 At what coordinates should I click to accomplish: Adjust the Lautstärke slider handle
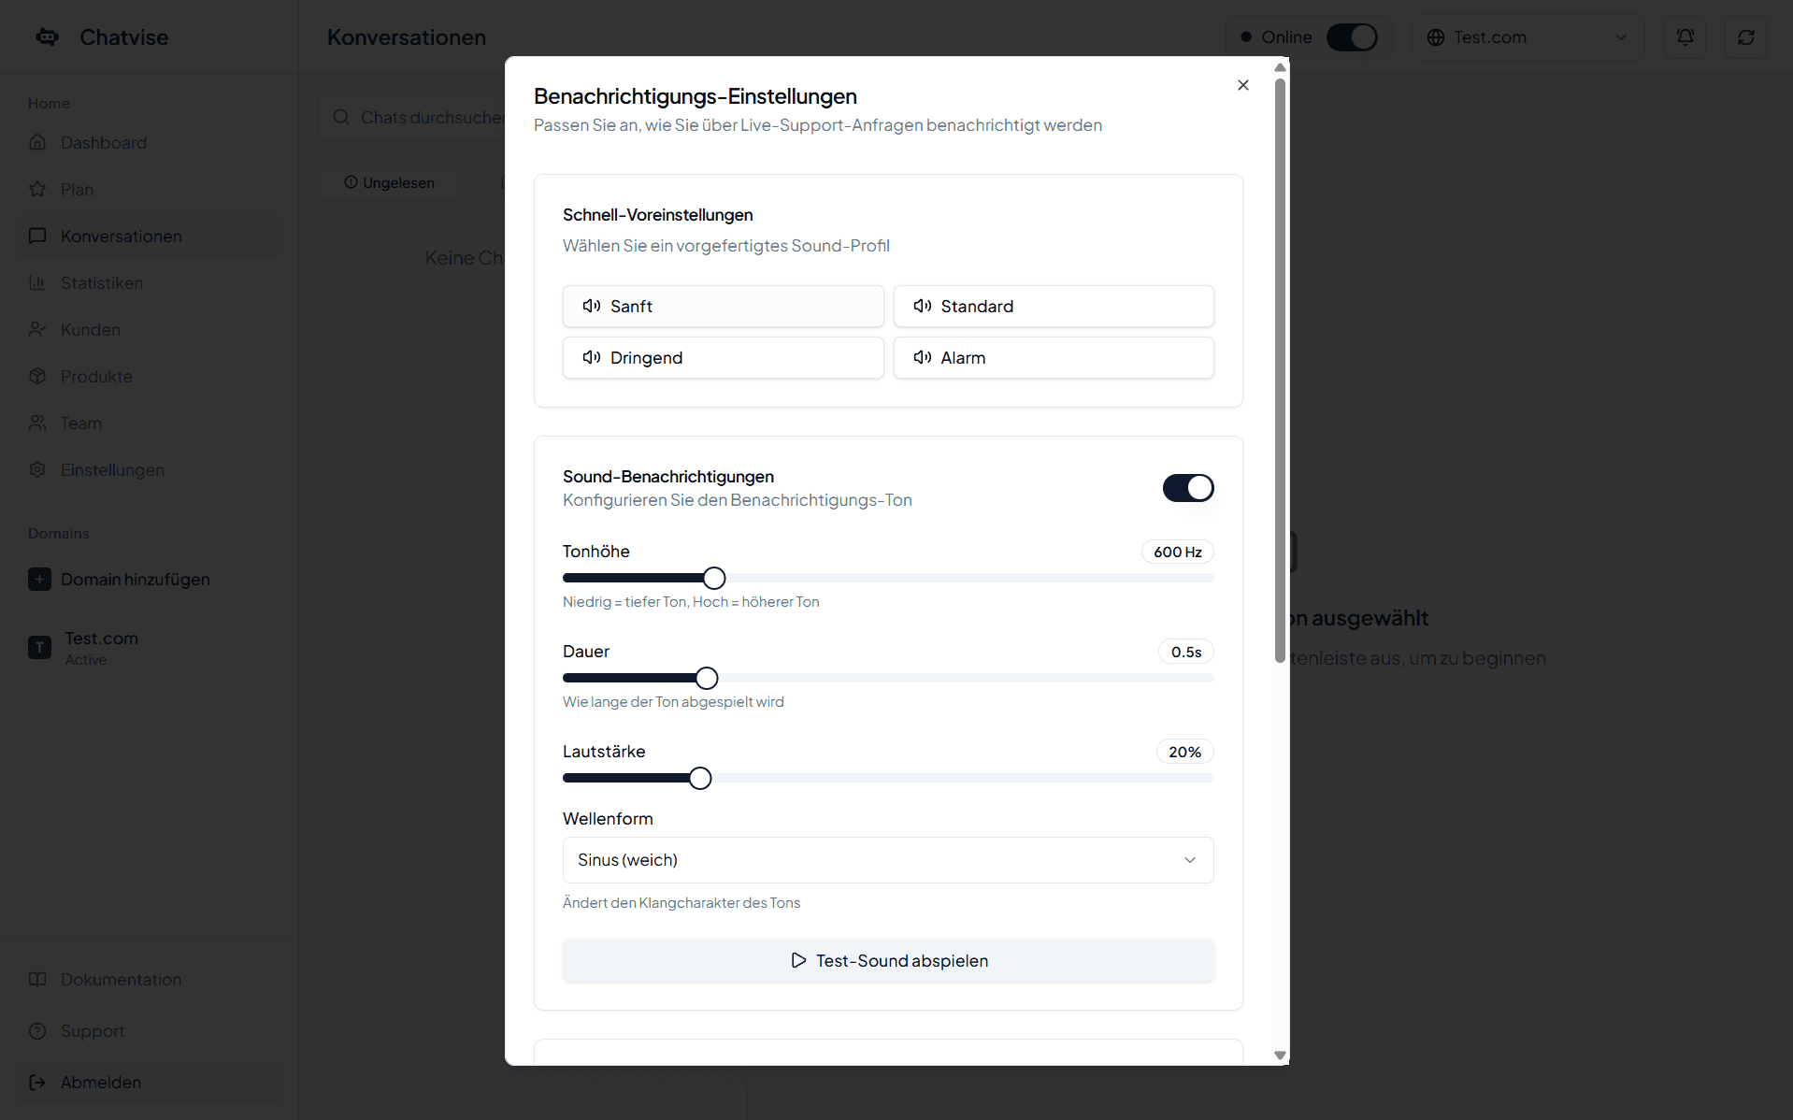(698, 778)
